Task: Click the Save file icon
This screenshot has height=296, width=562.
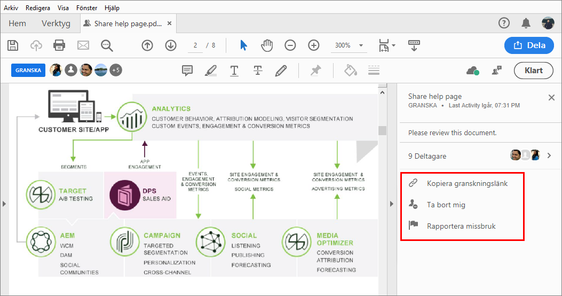Action: (x=13, y=45)
